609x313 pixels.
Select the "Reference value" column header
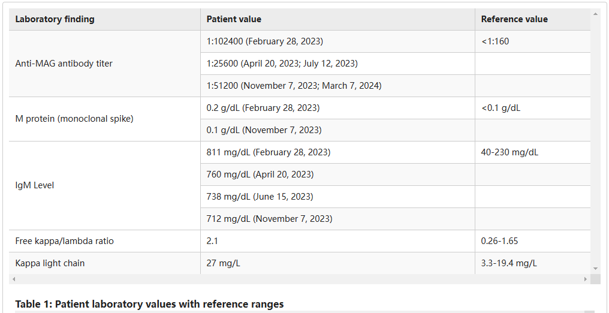[514, 19]
